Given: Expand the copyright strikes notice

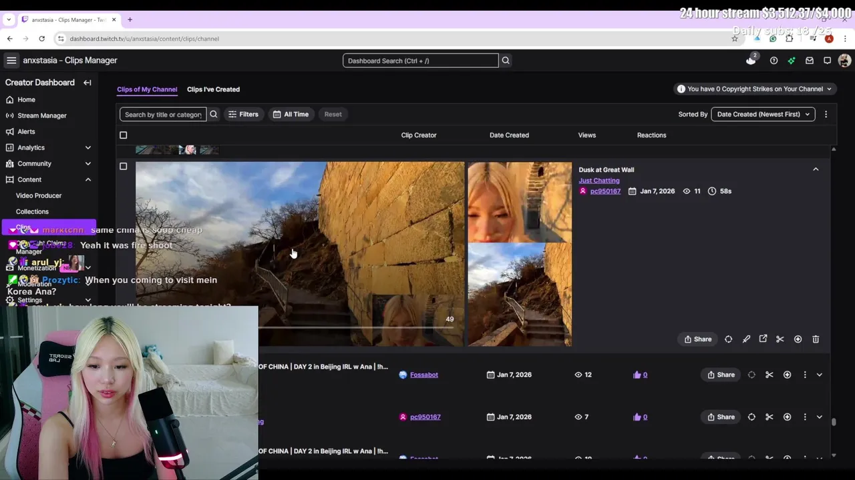Looking at the screenshot, I should pyautogui.click(x=753, y=89).
